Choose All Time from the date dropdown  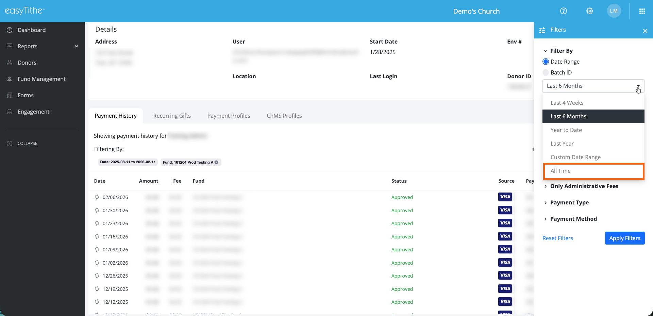pyautogui.click(x=593, y=171)
